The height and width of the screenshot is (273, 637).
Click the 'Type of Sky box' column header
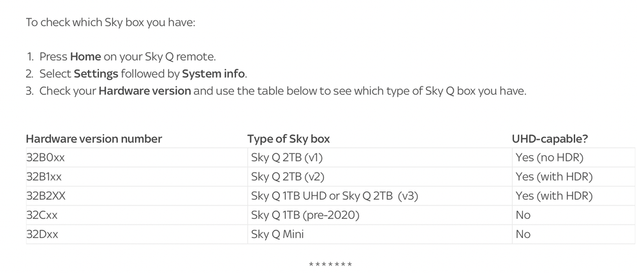(x=288, y=139)
